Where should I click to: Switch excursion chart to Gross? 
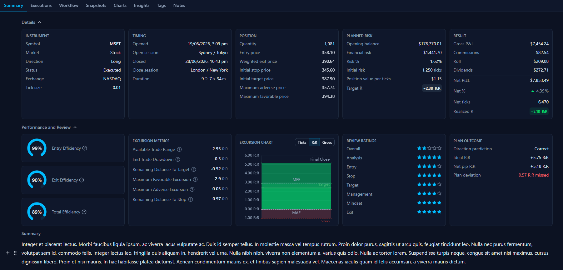(327, 142)
